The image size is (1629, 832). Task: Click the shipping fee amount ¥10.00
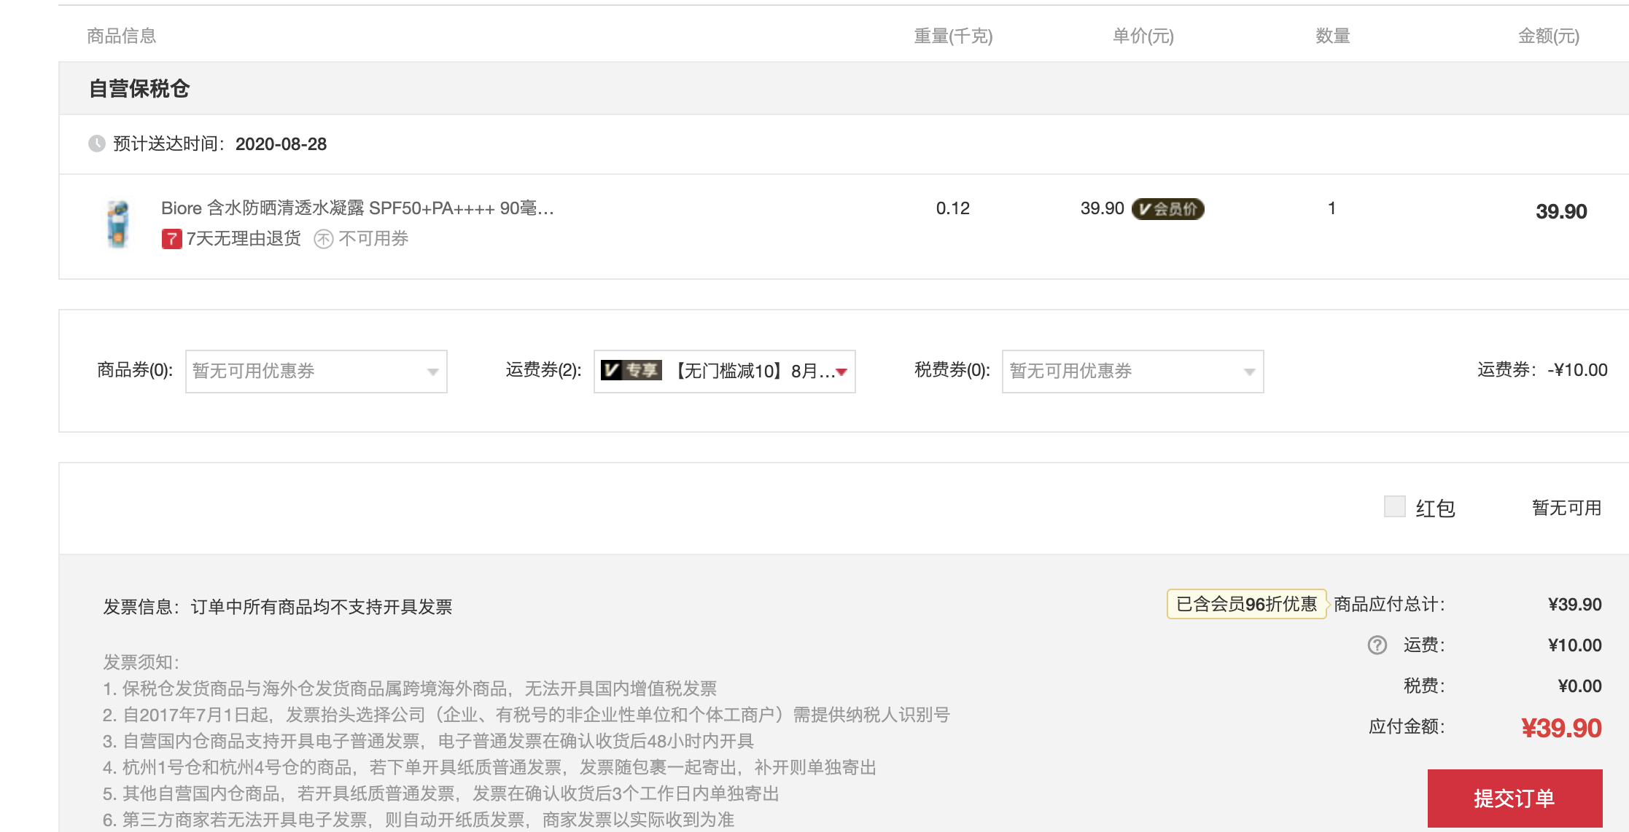1574,645
